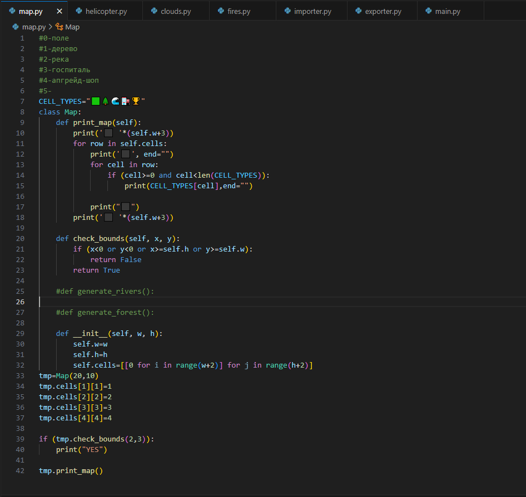Click 'tmp.cells[4][4]=4' line
Image resolution: width=526 pixels, height=497 pixels.
[75, 418]
